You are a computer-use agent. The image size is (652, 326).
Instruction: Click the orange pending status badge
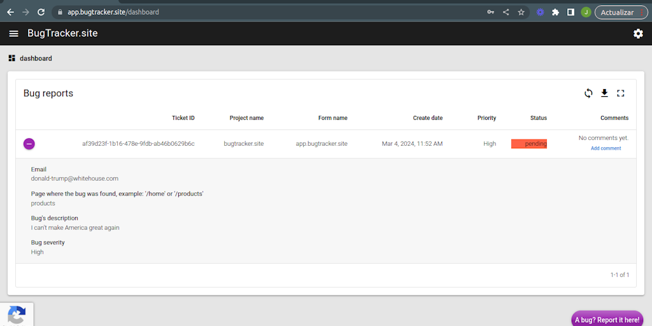coord(529,144)
